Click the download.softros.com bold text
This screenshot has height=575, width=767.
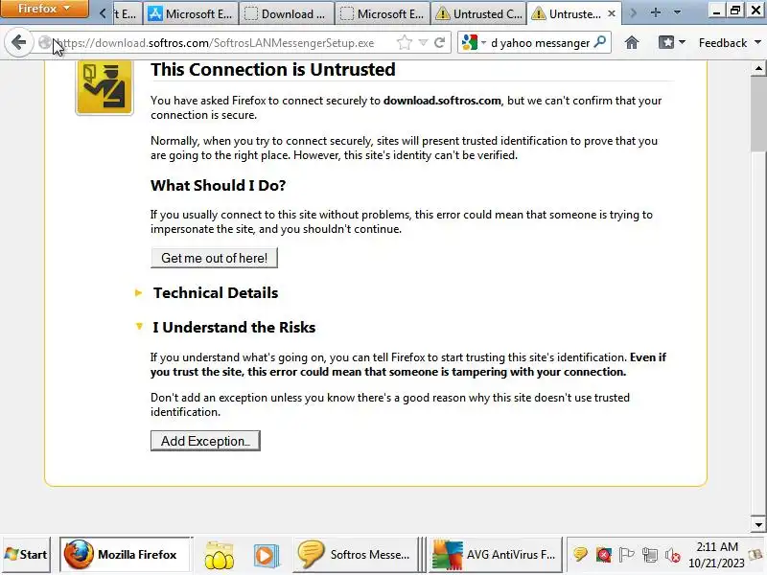[x=442, y=101]
